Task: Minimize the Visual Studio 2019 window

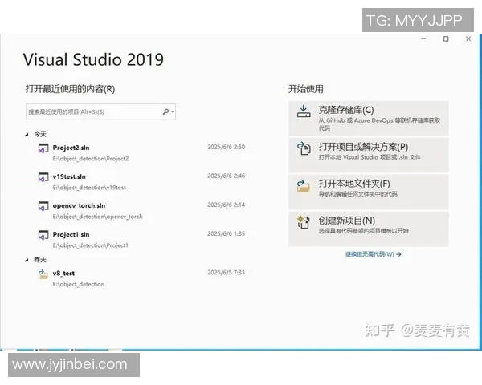Action: point(423,39)
